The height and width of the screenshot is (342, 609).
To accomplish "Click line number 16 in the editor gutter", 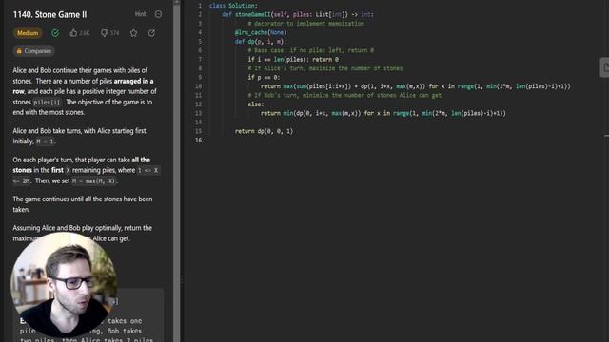I will [199, 140].
